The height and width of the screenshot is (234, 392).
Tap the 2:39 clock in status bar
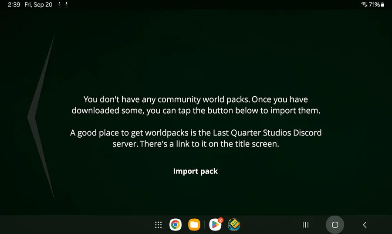tap(14, 5)
